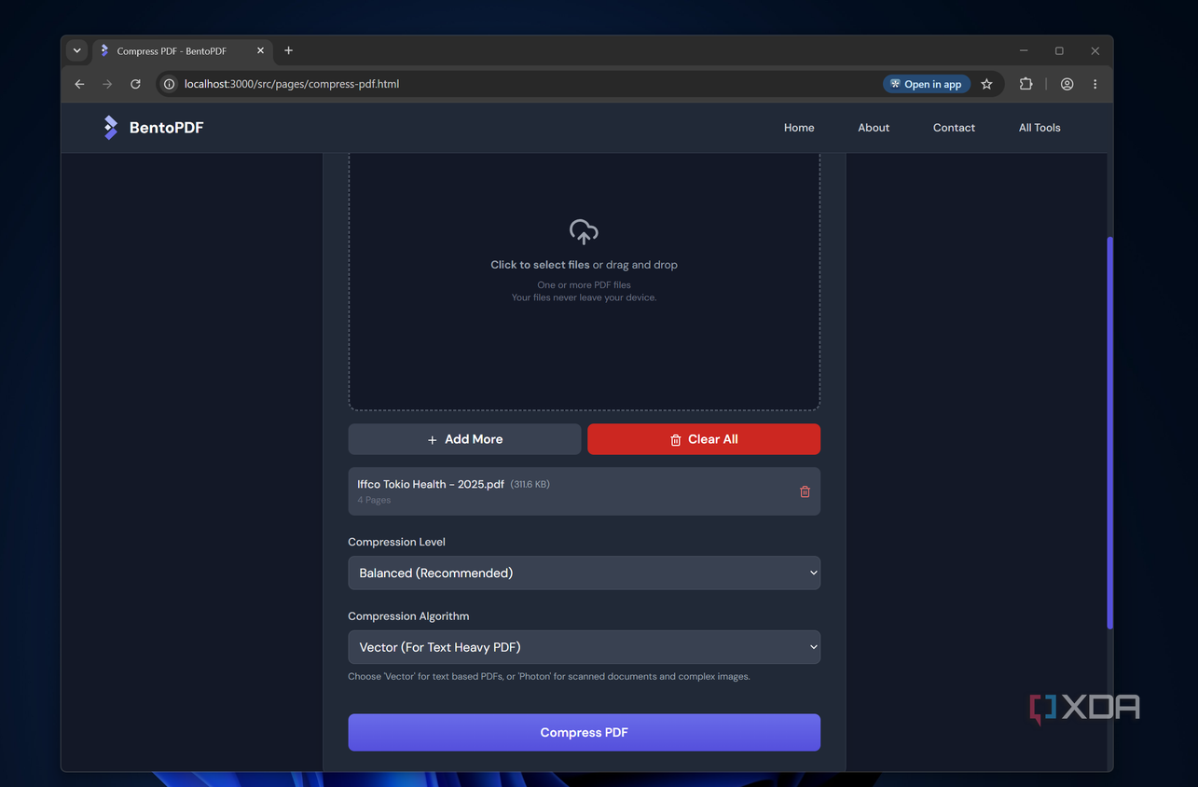Click the 'Compression Algorithm' label
The height and width of the screenshot is (787, 1198).
pyautogui.click(x=408, y=616)
